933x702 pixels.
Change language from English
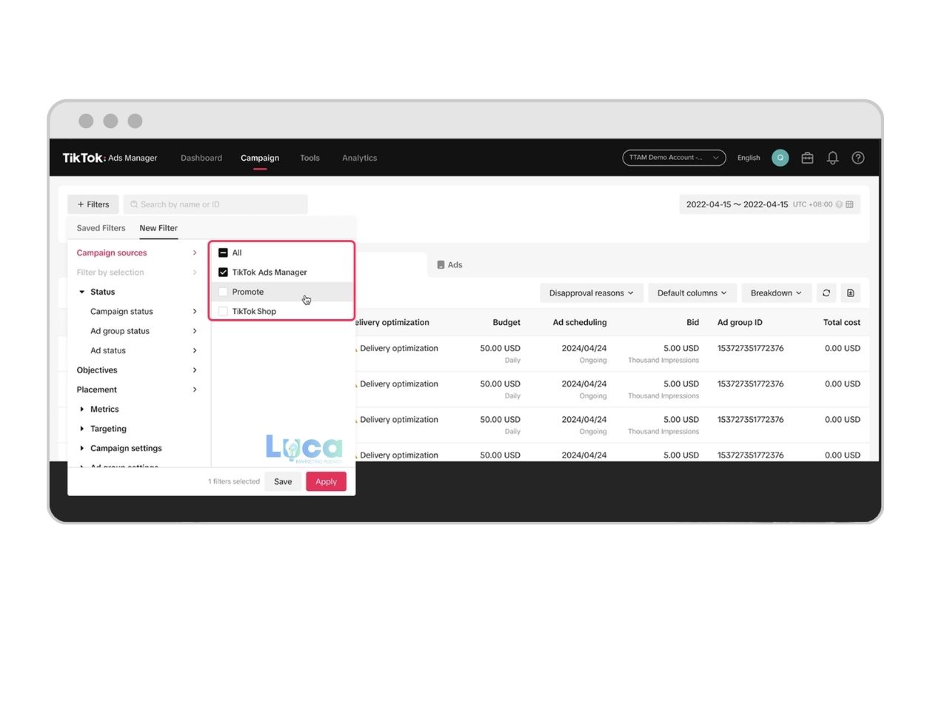tap(749, 158)
